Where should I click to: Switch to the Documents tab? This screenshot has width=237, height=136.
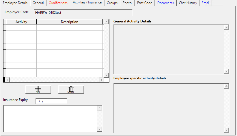click(x=165, y=3)
